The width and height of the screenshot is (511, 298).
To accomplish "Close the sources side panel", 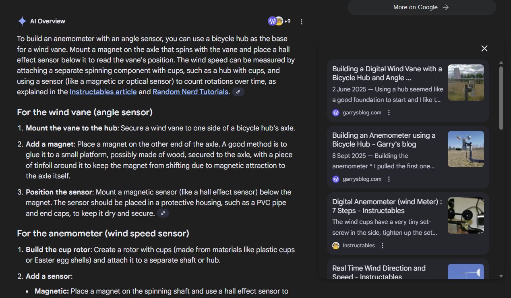I will tap(484, 48).
